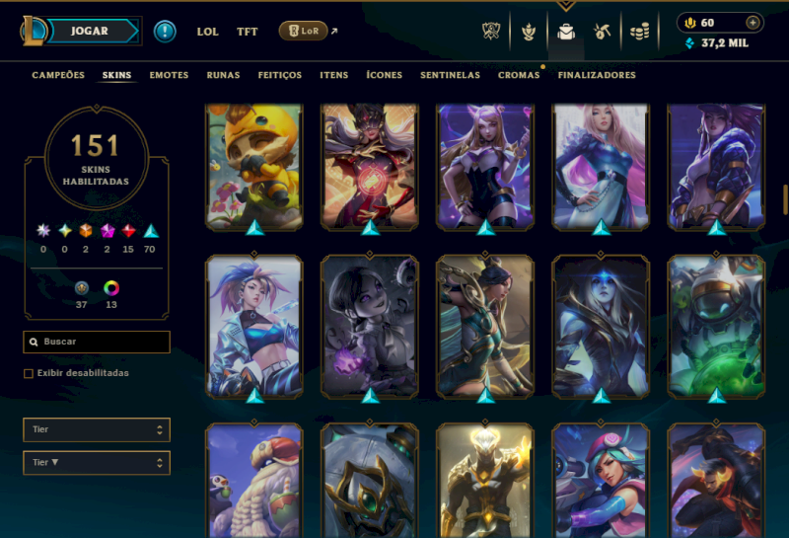This screenshot has height=538, width=789.
Task: Switch to the Campeões tab
Action: (58, 75)
